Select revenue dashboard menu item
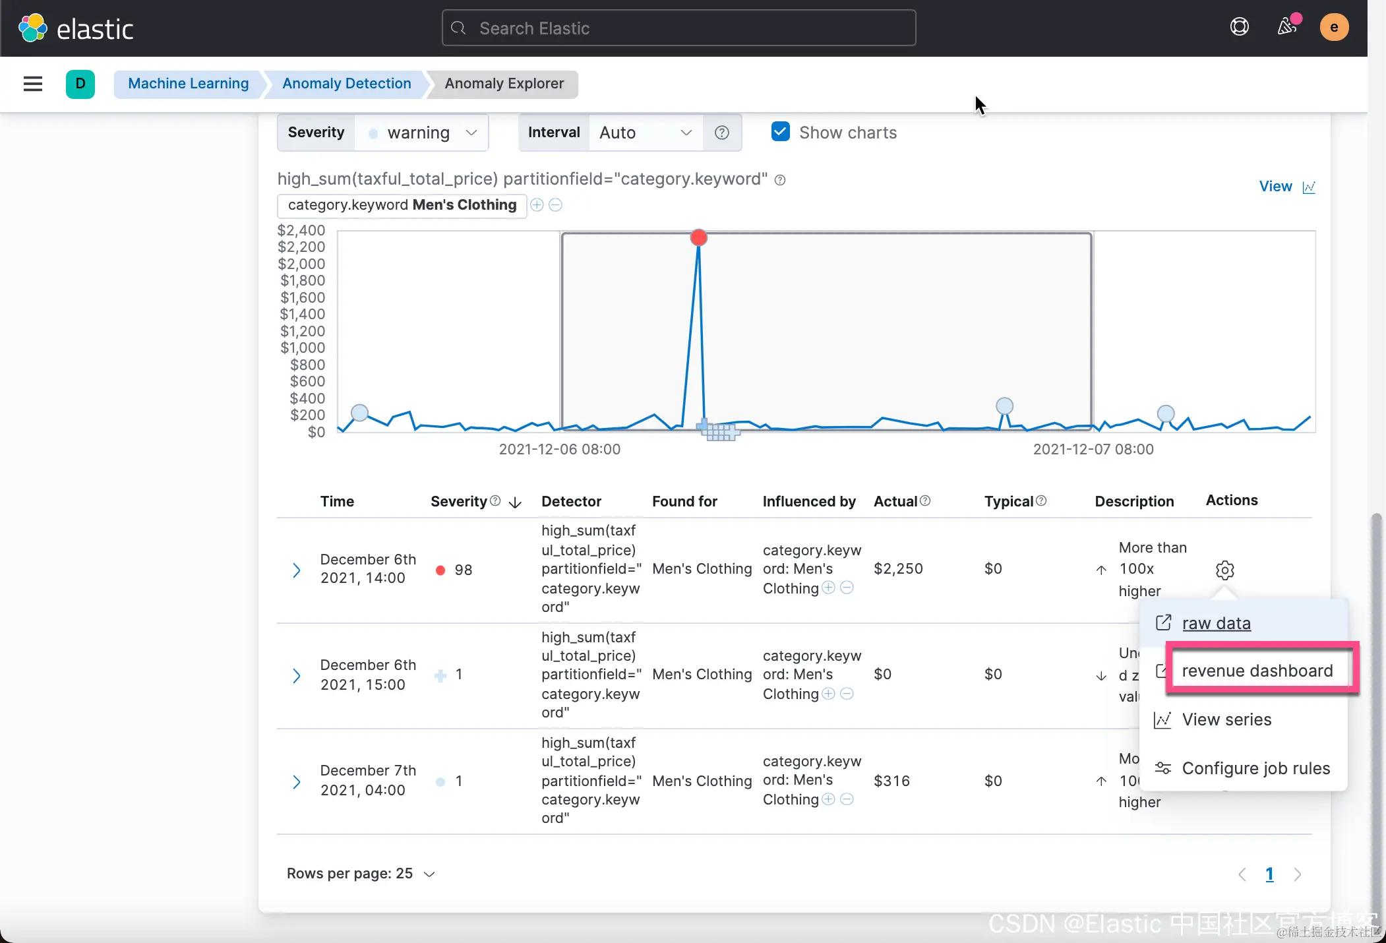Image resolution: width=1386 pixels, height=943 pixels. click(x=1257, y=671)
